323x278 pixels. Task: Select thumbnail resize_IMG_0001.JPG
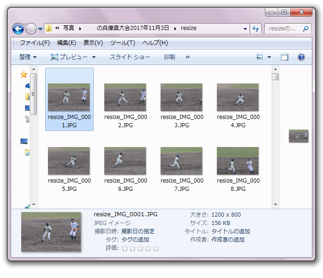pyautogui.click(x=69, y=100)
